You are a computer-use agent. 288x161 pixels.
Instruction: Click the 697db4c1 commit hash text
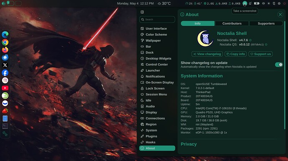coord(257,45)
